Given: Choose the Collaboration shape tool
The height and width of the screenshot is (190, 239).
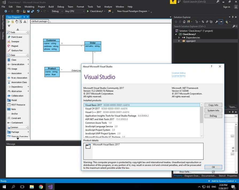Looking at the screenshot, I should pos(15,96).
